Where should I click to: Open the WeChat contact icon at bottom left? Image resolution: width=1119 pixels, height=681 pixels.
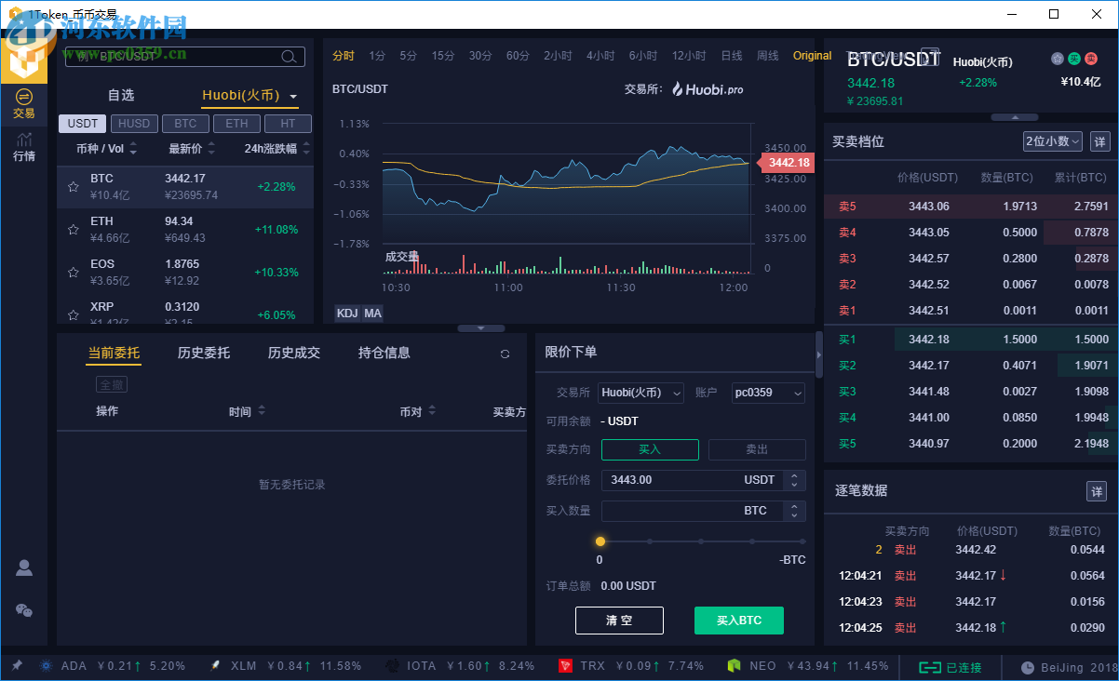tap(24, 611)
